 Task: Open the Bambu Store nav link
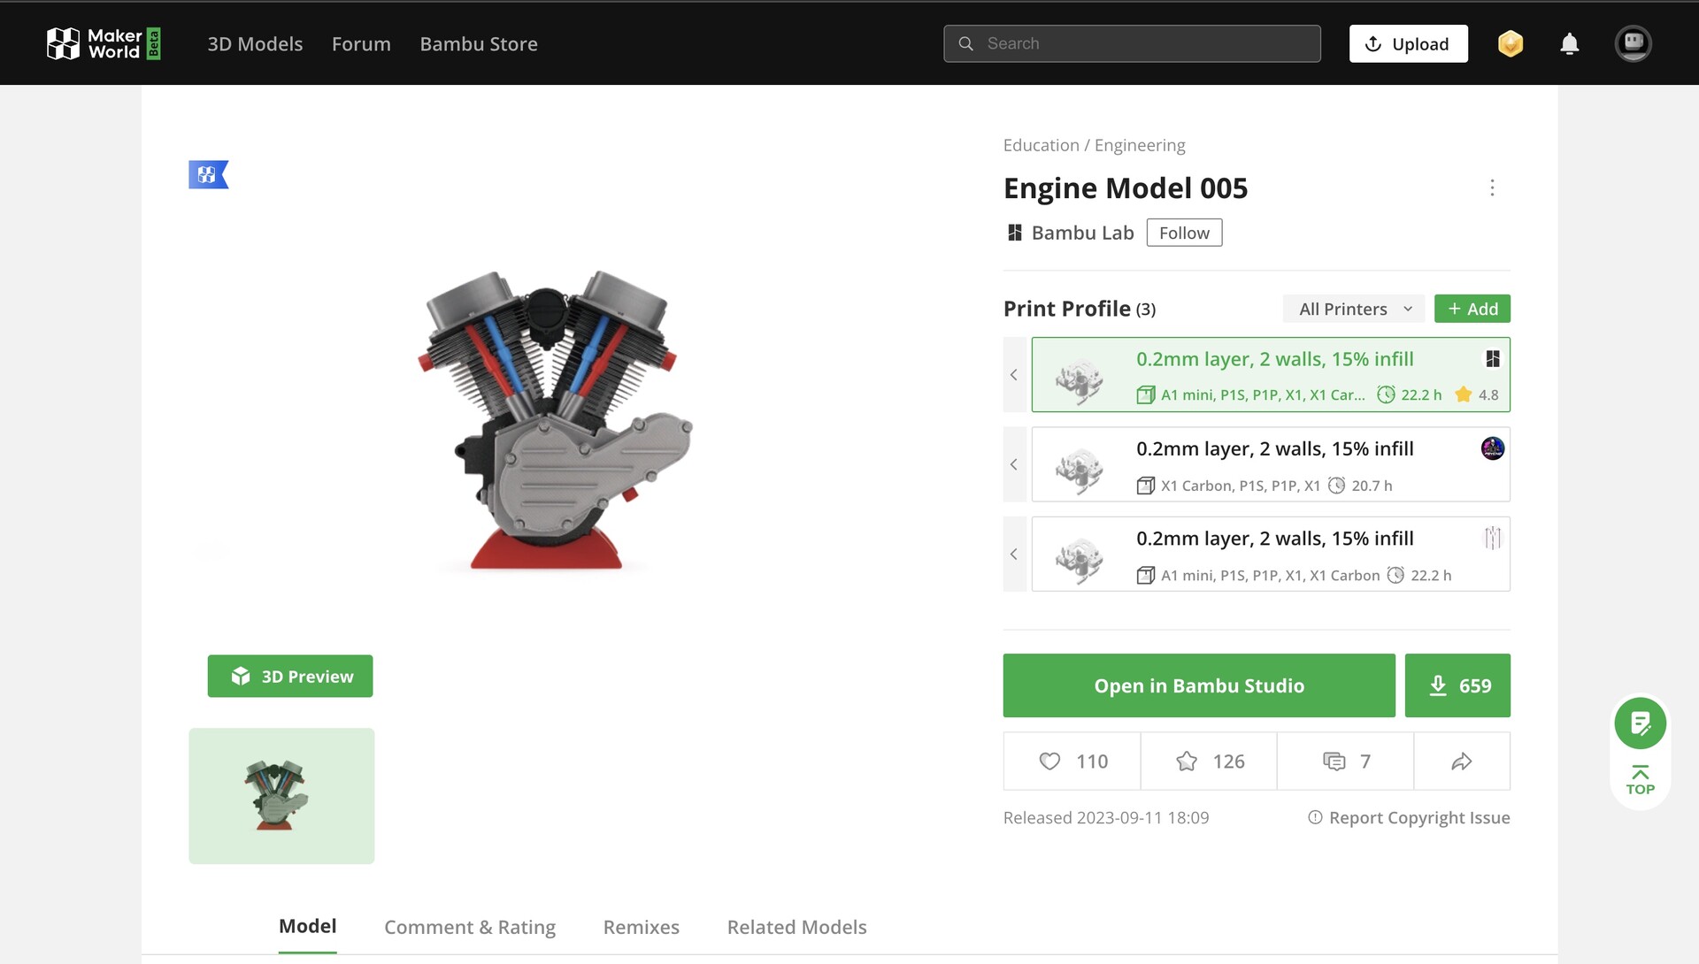(479, 43)
